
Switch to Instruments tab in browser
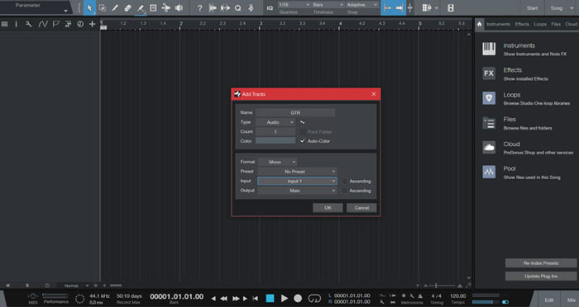(498, 24)
